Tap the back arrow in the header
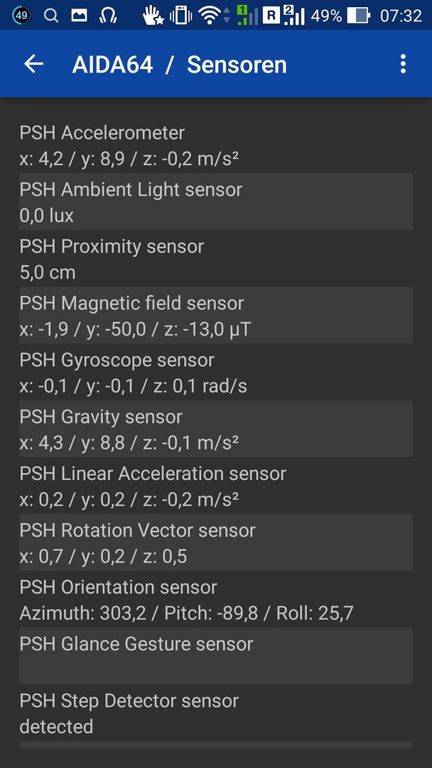432x768 pixels. click(x=34, y=64)
